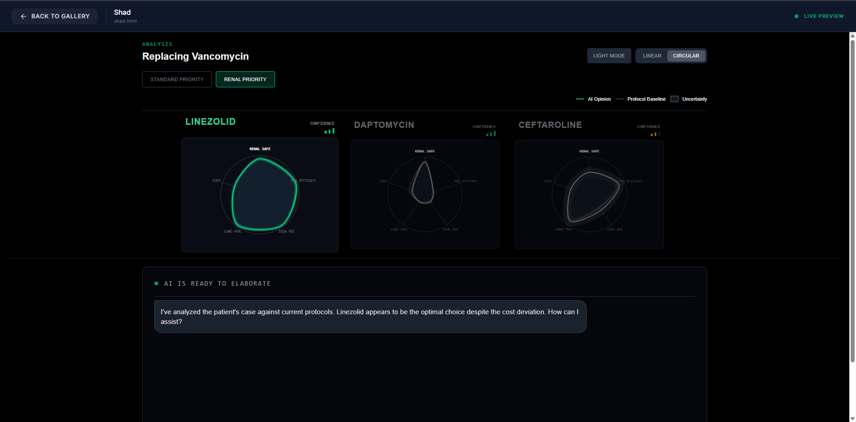Select the Daptomycin radar chart card
This screenshot has height=422, width=856.
[424, 195]
